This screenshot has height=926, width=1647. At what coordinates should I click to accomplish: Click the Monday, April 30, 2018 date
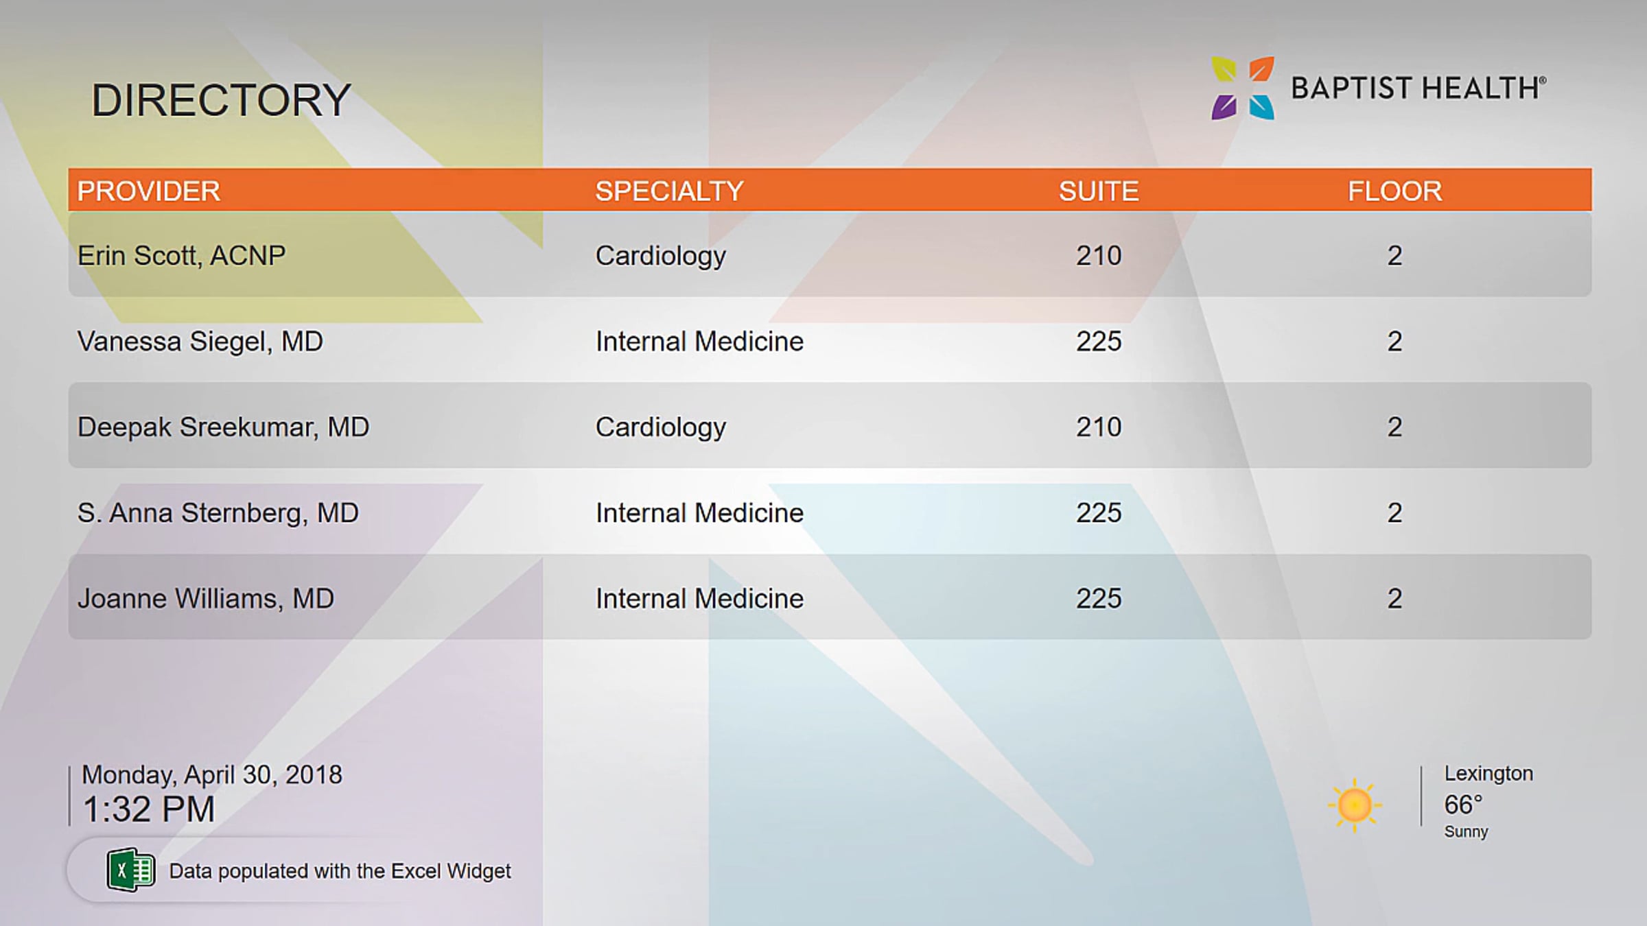[x=211, y=774]
